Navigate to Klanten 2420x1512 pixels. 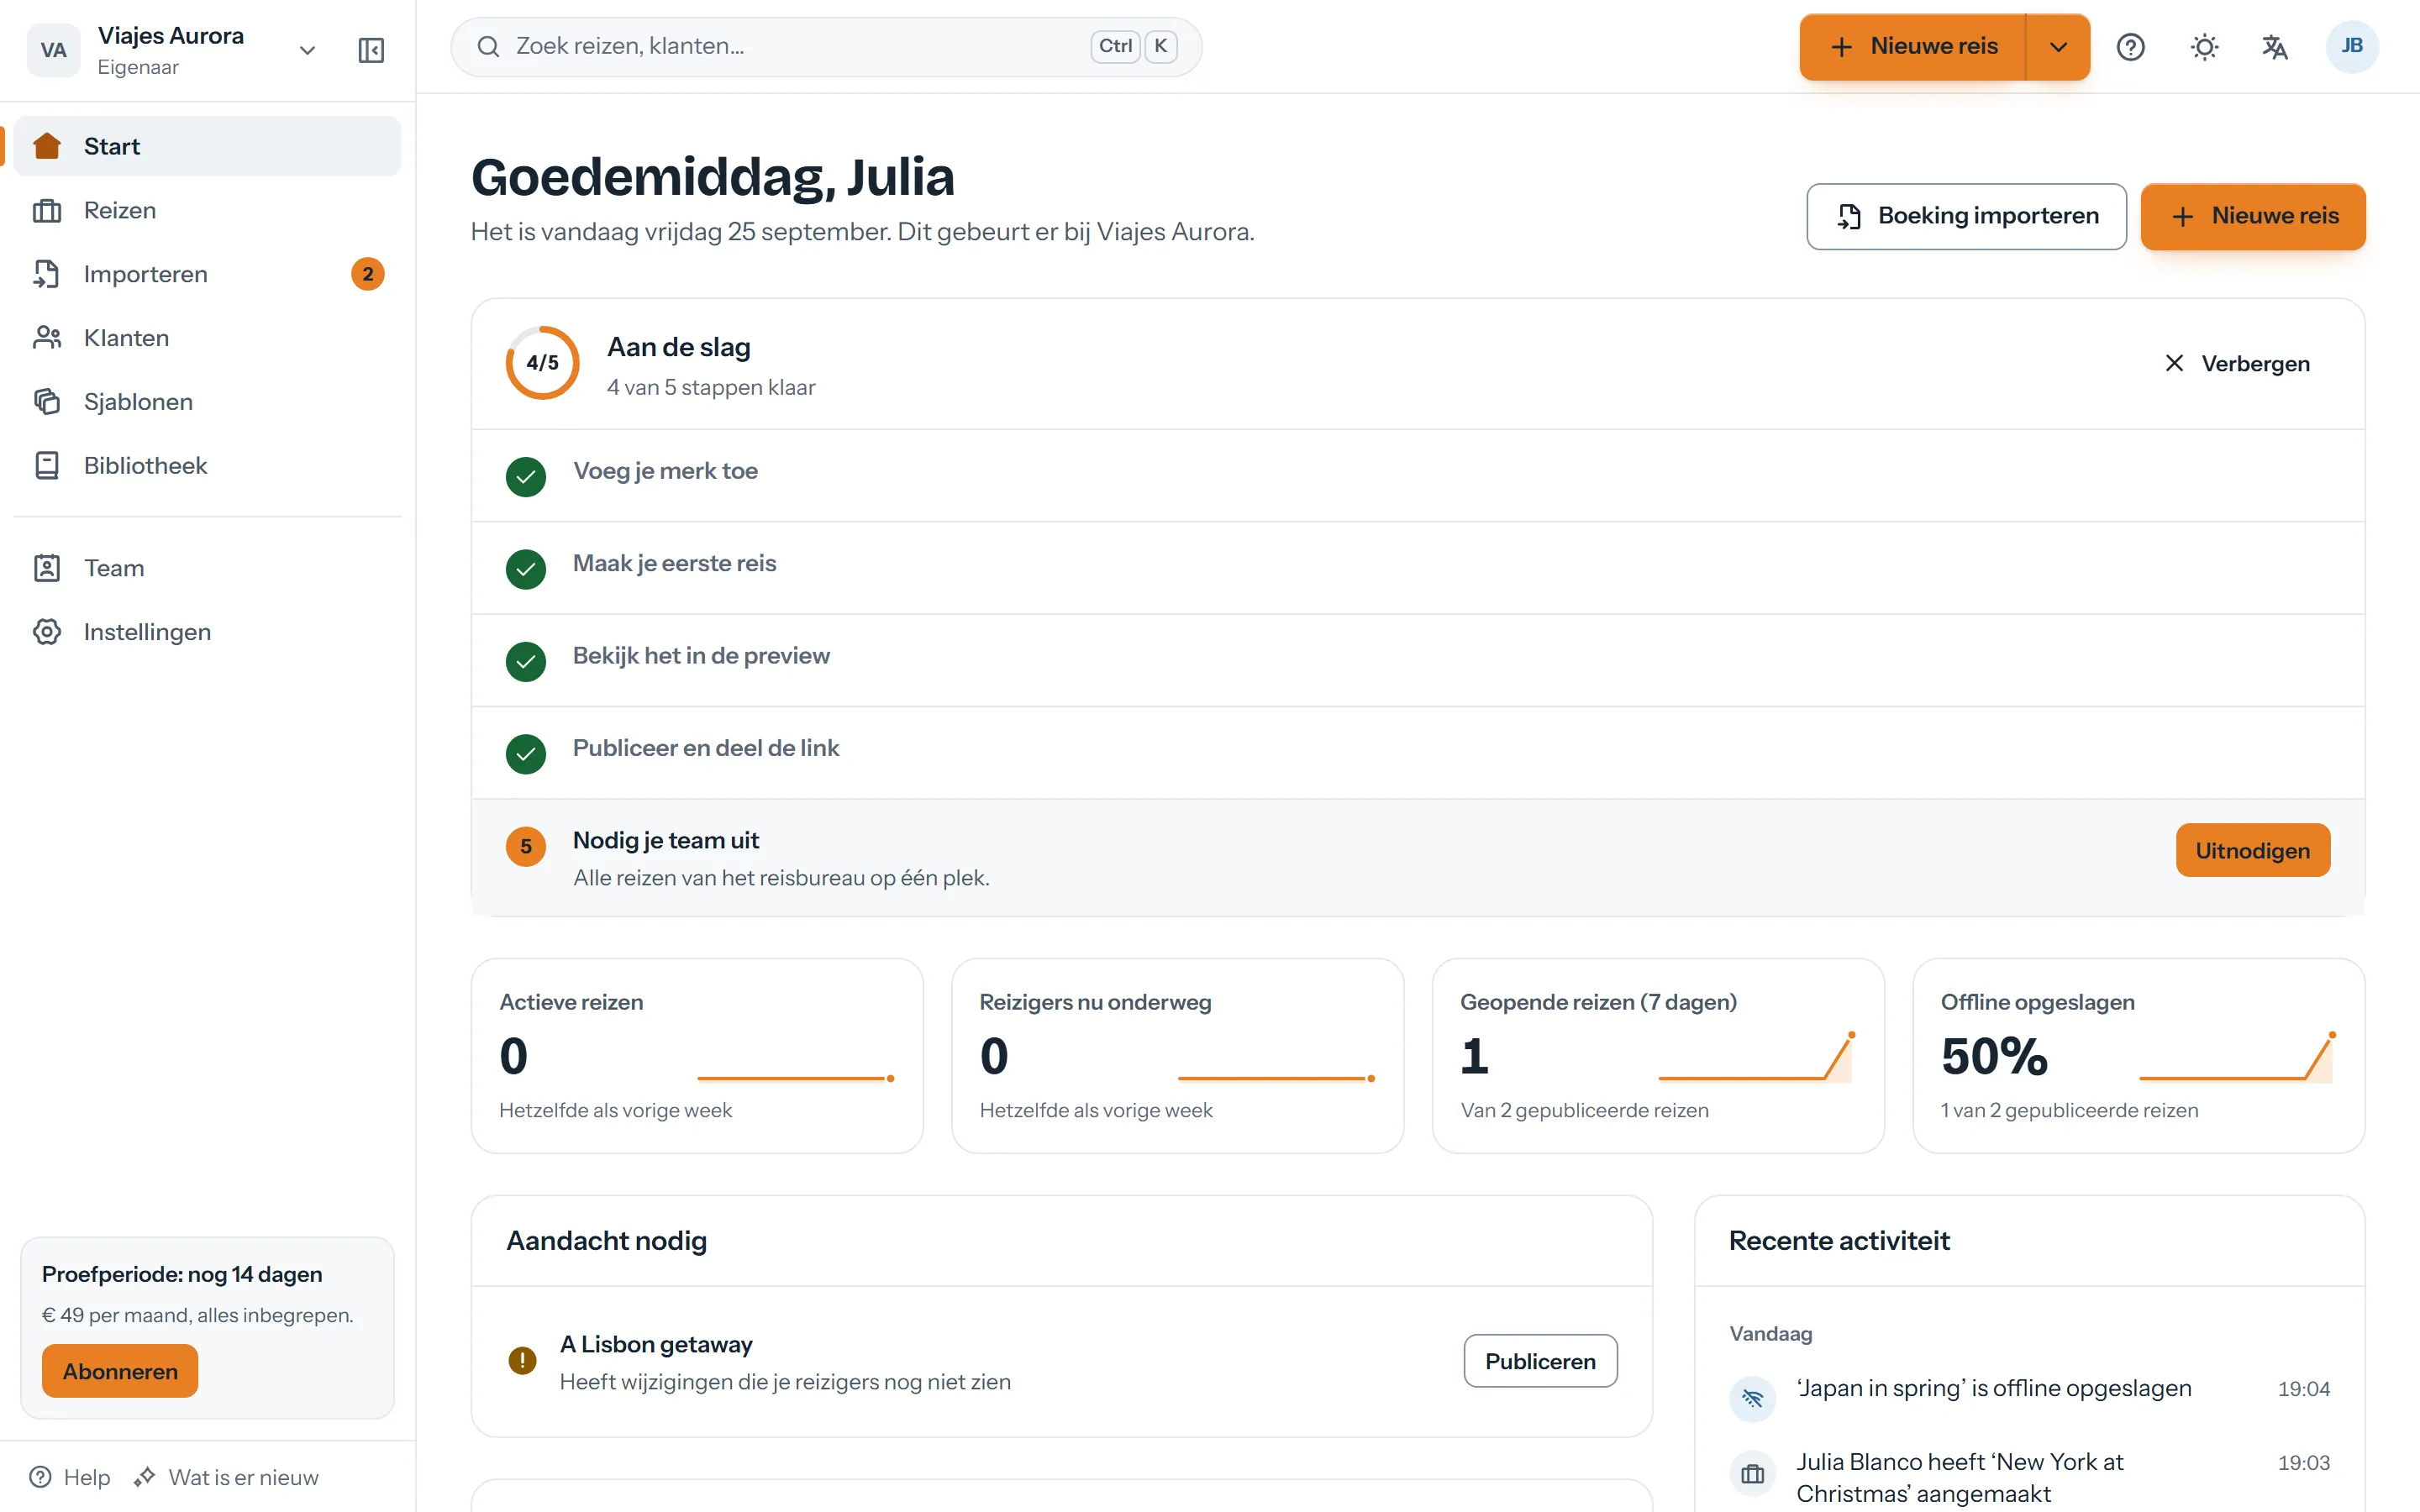[x=208, y=338]
